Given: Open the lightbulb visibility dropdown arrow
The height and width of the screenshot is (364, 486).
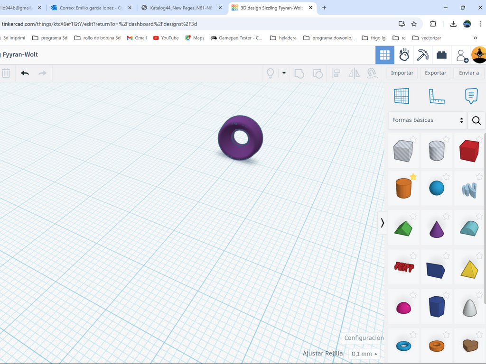Looking at the screenshot, I should point(284,73).
